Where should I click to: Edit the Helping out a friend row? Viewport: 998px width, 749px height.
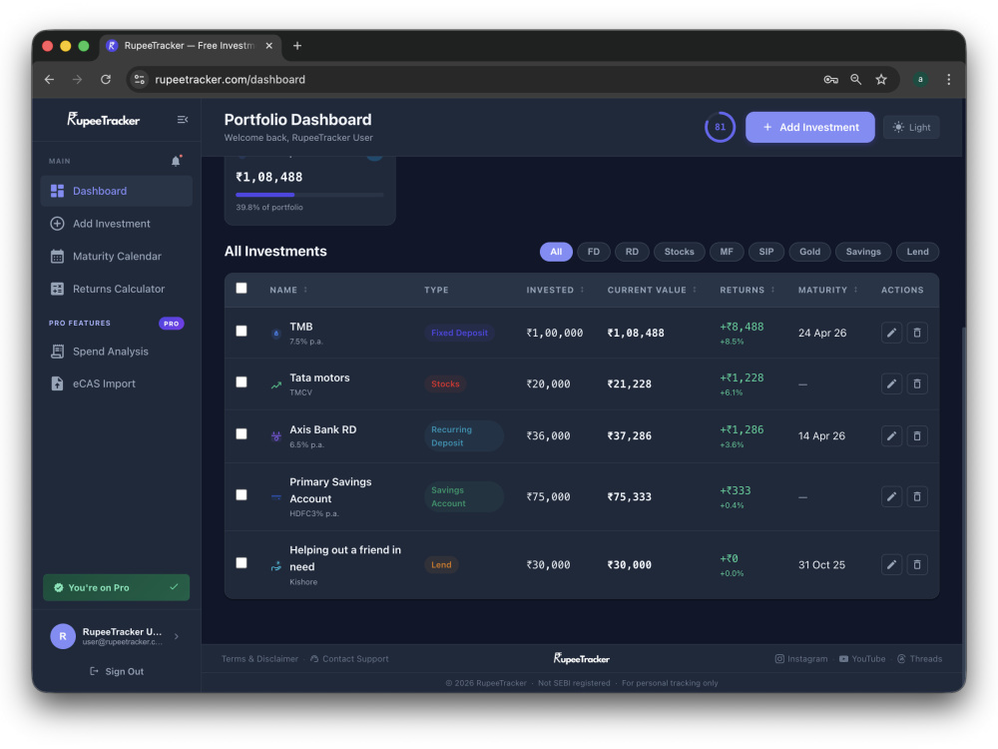pyautogui.click(x=891, y=565)
